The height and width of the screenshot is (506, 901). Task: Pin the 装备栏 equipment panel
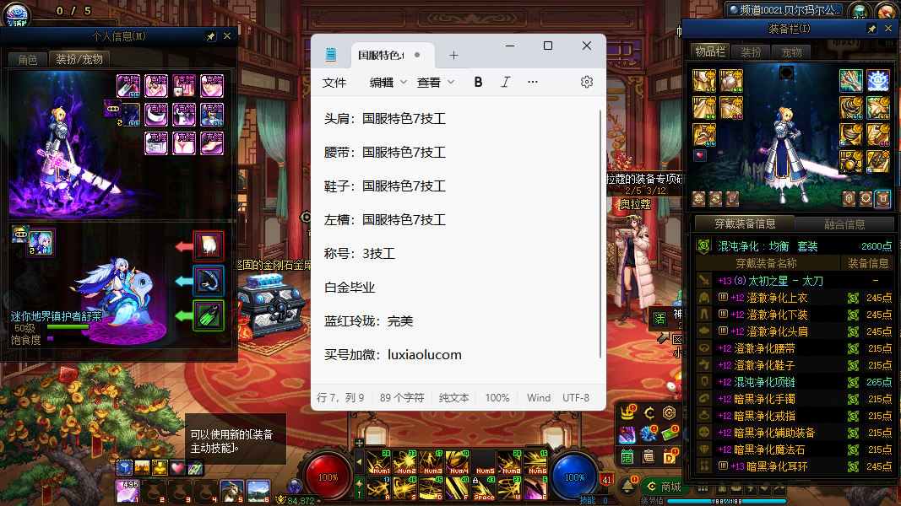pos(872,29)
